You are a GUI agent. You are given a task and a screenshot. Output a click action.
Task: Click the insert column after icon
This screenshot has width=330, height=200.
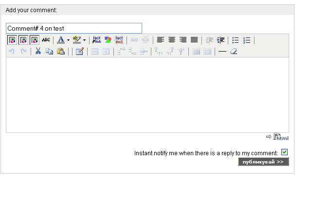tap(170, 51)
